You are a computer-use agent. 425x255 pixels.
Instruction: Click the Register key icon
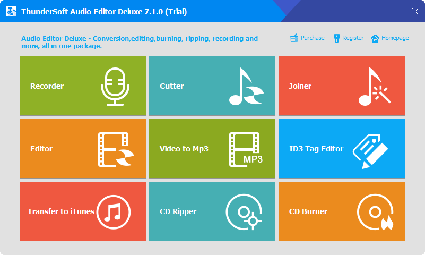(x=336, y=38)
